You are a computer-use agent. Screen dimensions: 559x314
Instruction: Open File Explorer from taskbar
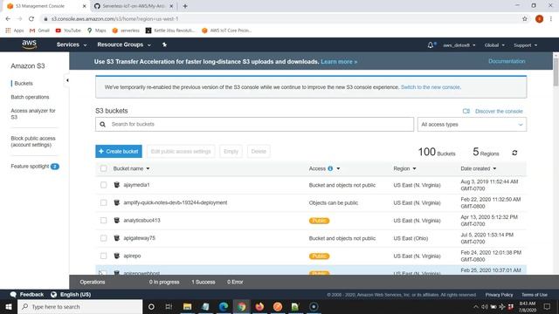tap(188, 306)
